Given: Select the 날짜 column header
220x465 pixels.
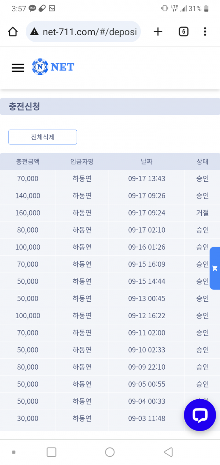Looking at the screenshot, I should pyautogui.click(x=146, y=161).
